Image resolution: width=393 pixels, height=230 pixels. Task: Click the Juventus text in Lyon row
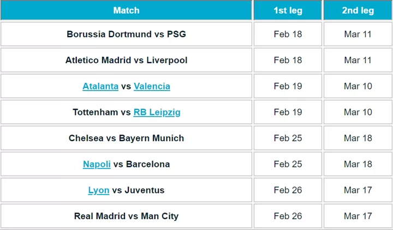tap(144, 190)
